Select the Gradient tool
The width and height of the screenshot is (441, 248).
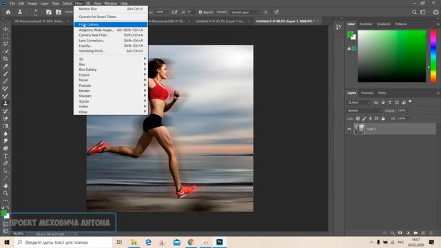[x=6, y=126]
